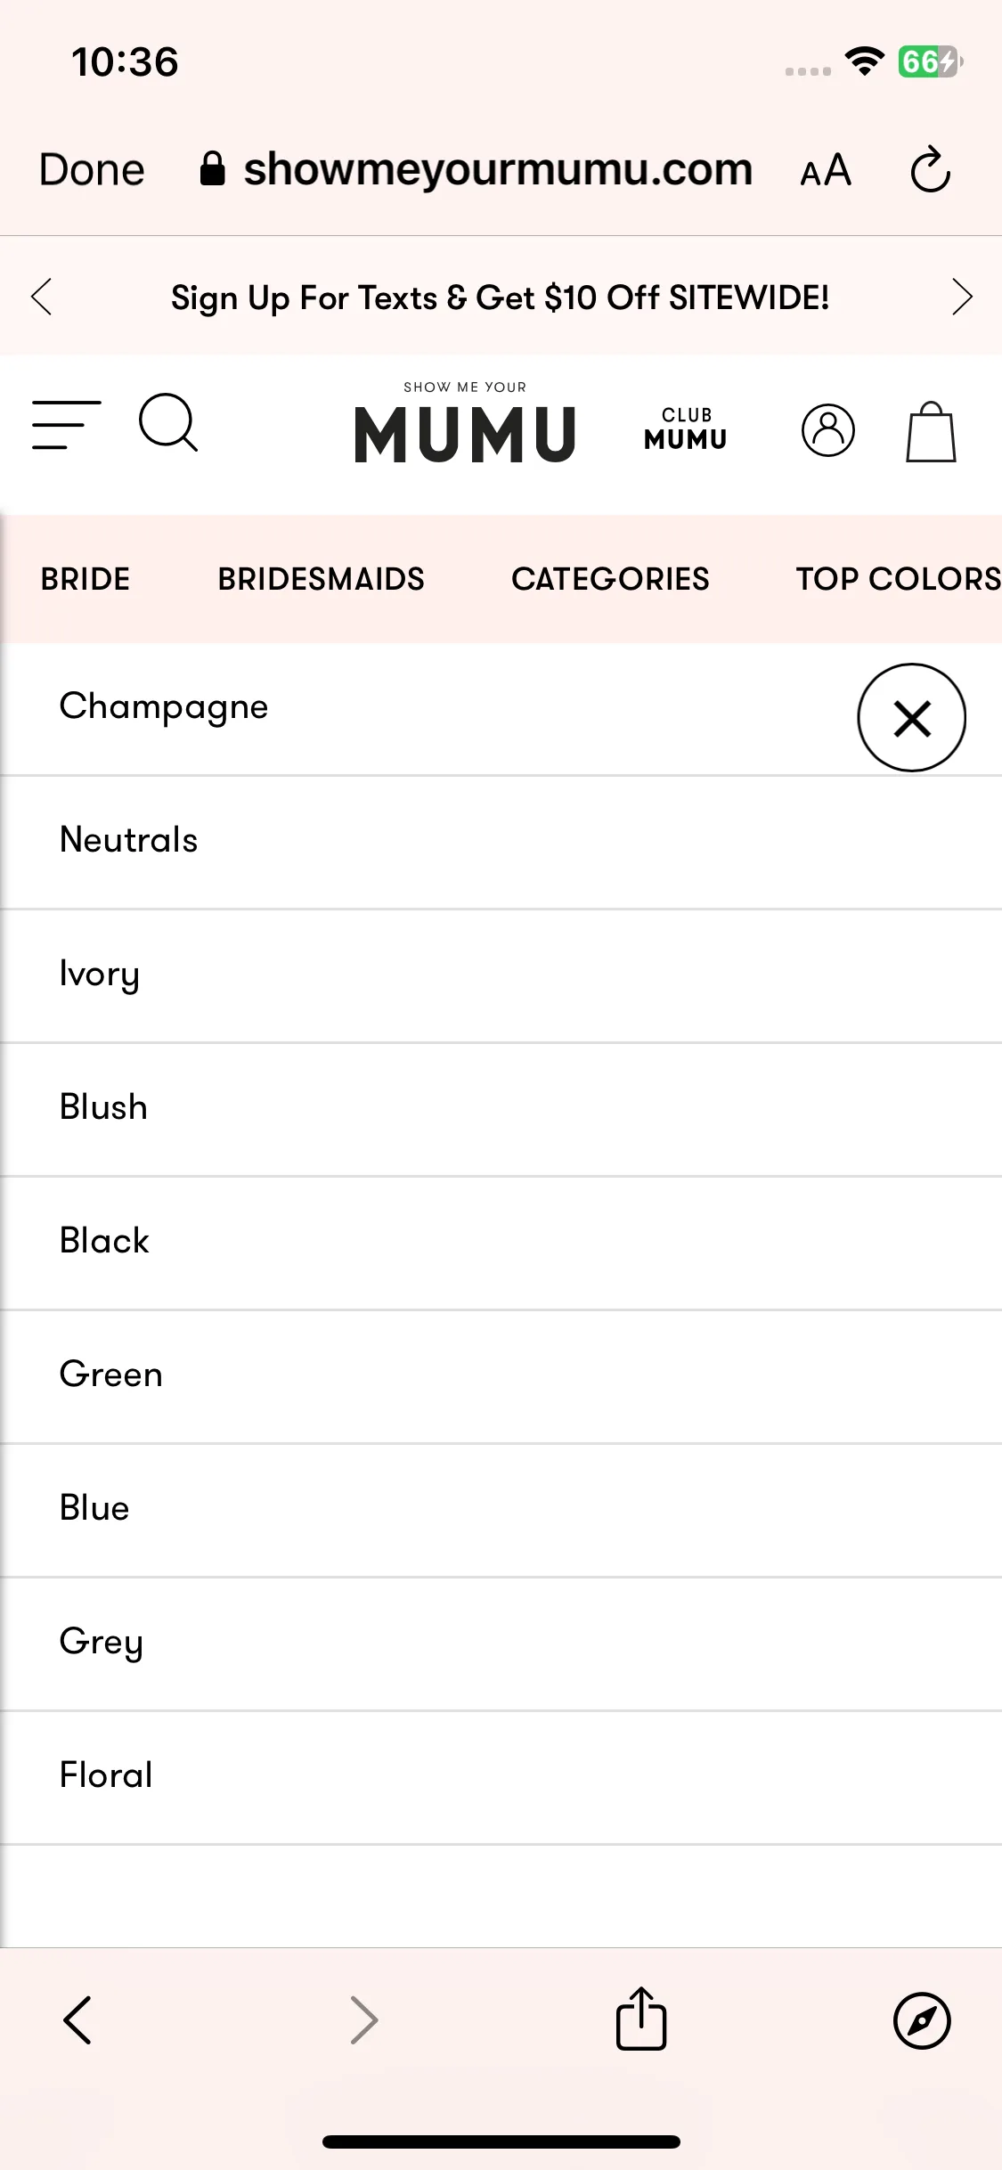Tap Done to close browser

click(x=92, y=169)
